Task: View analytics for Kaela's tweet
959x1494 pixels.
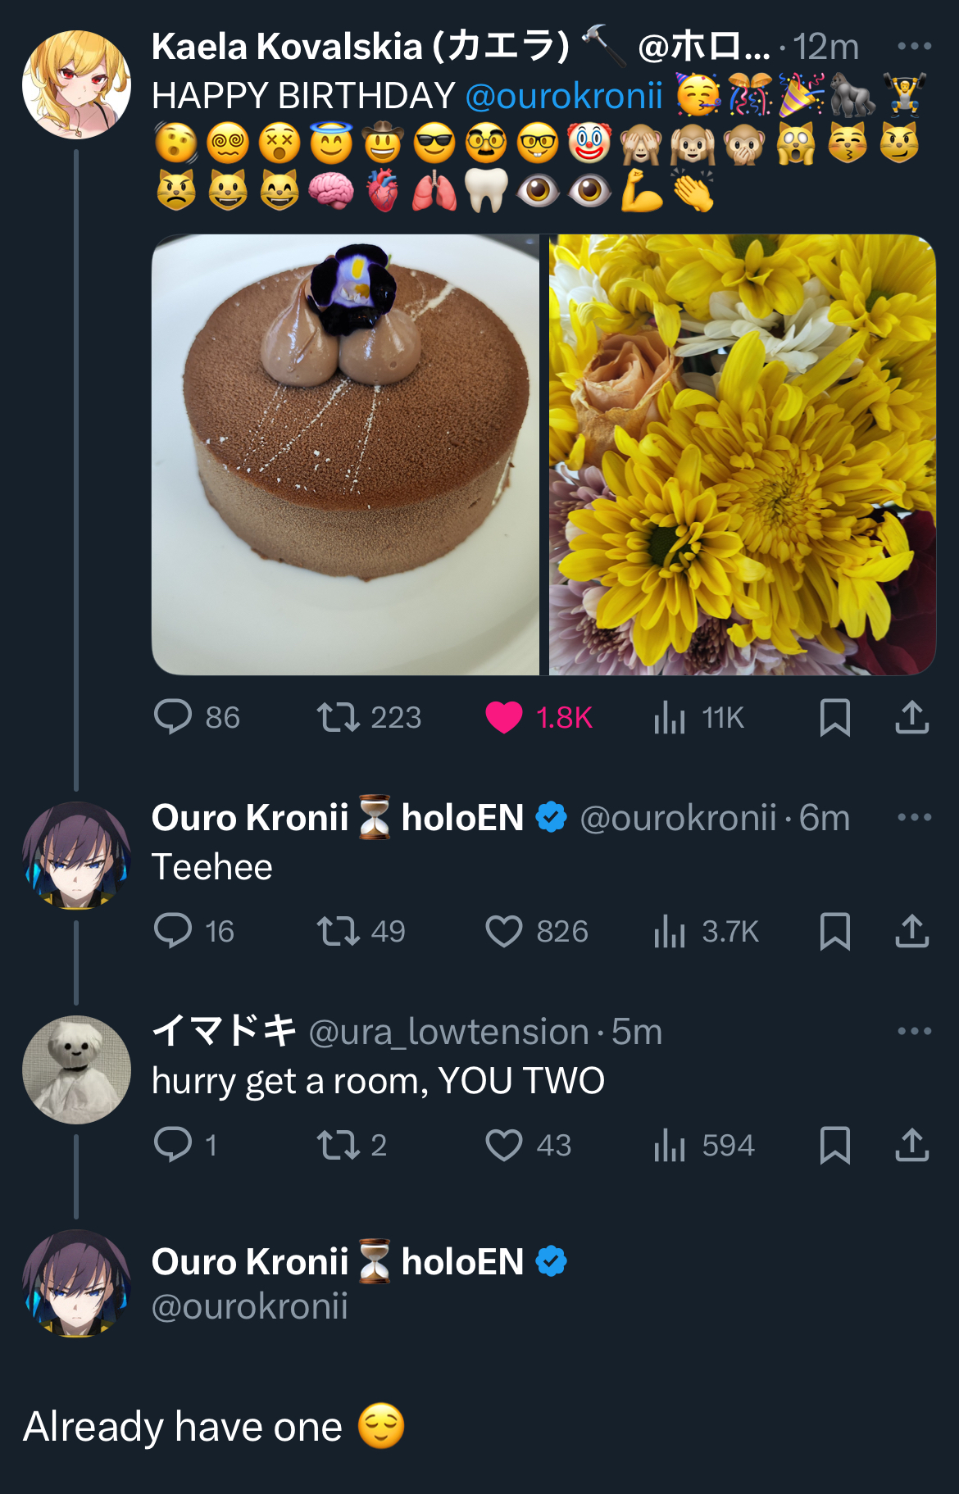Action: (670, 718)
